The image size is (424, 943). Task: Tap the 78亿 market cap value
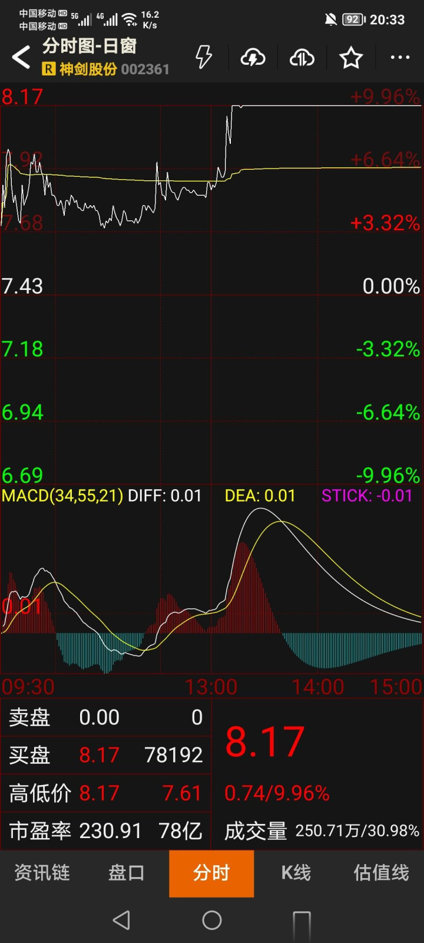pyautogui.click(x=181, y=831)
